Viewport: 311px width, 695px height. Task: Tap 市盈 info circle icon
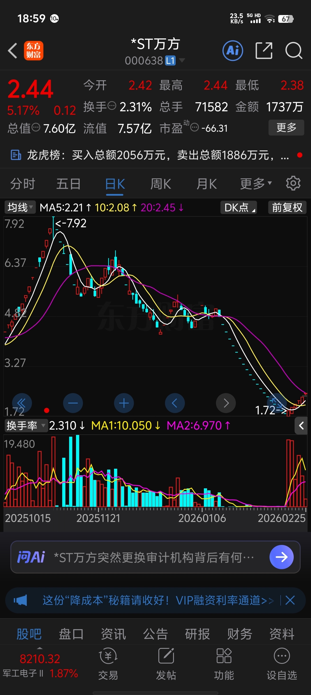[195, 127]
